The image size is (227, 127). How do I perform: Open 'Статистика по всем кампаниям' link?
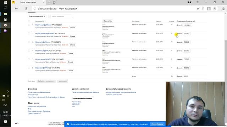click(39, 92)
